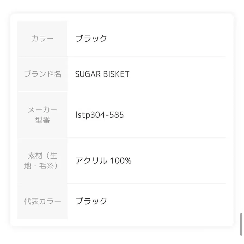Click the 585 digits of the model number

click(117, 115)
